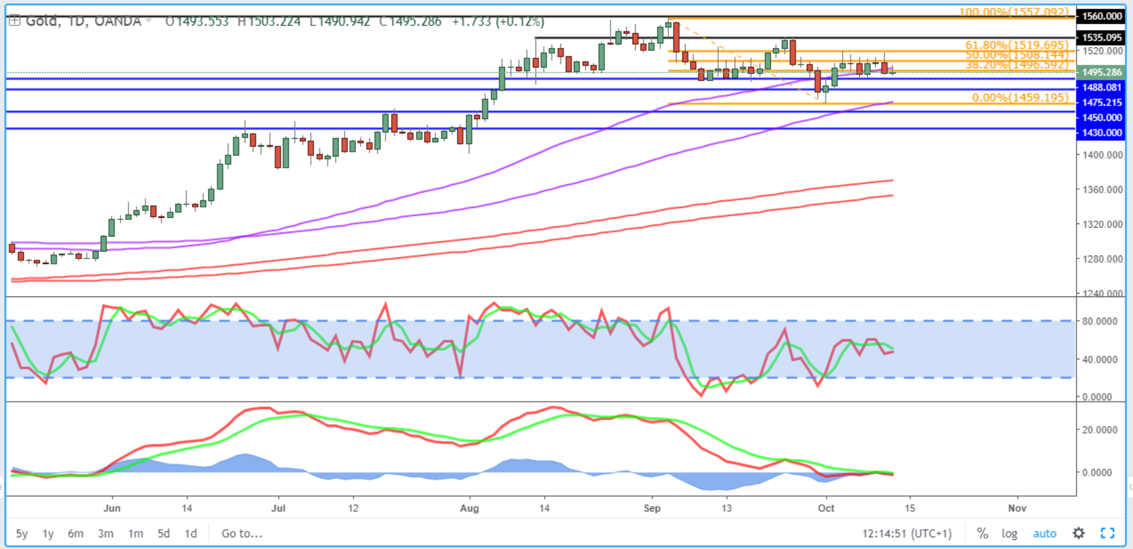
Task: Click the 1535.095 price label
Action: [1102, 37]
